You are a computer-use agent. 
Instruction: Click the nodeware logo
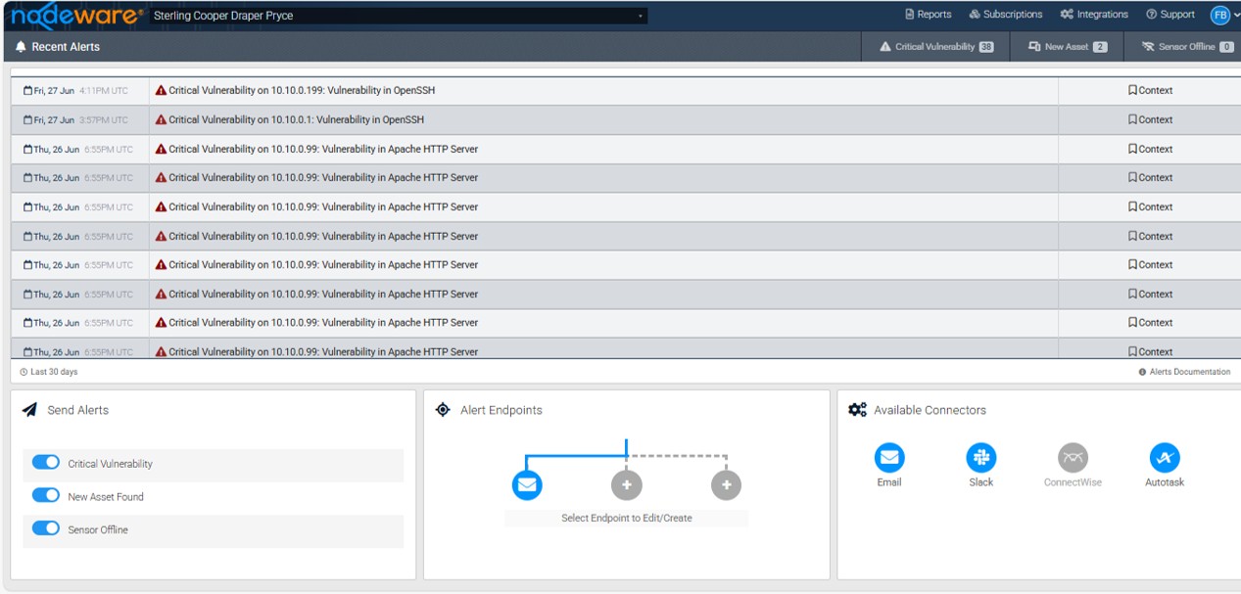coord(76,16)
